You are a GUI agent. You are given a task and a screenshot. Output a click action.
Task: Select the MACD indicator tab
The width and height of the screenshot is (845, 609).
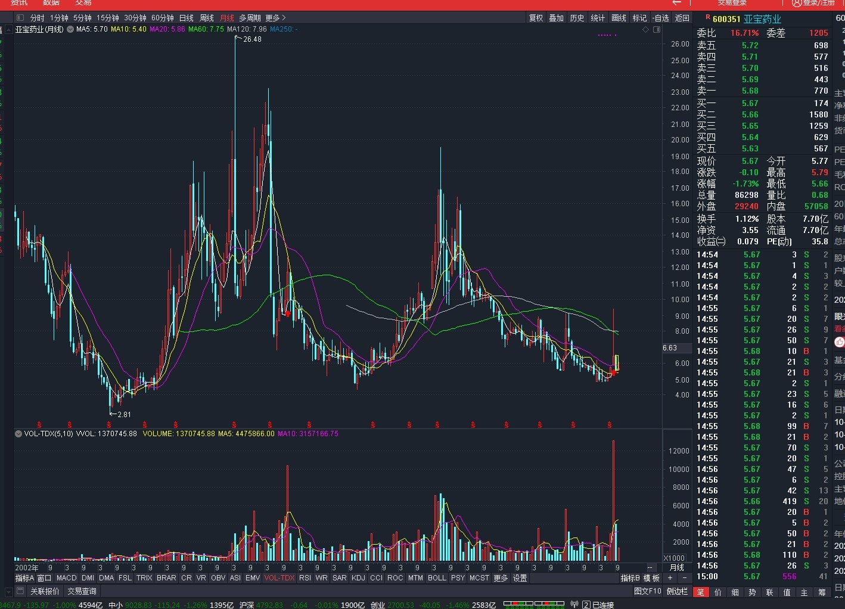tap(67, 578)
